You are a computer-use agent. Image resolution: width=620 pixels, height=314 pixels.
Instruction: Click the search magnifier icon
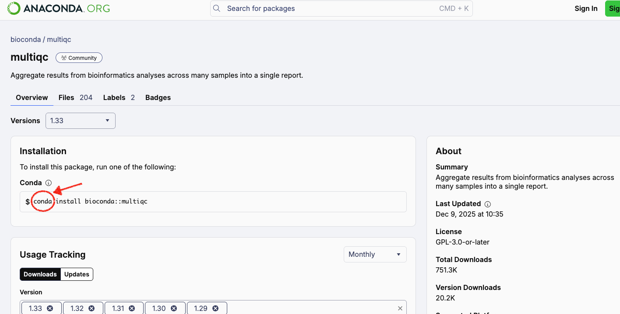[217, 8]
